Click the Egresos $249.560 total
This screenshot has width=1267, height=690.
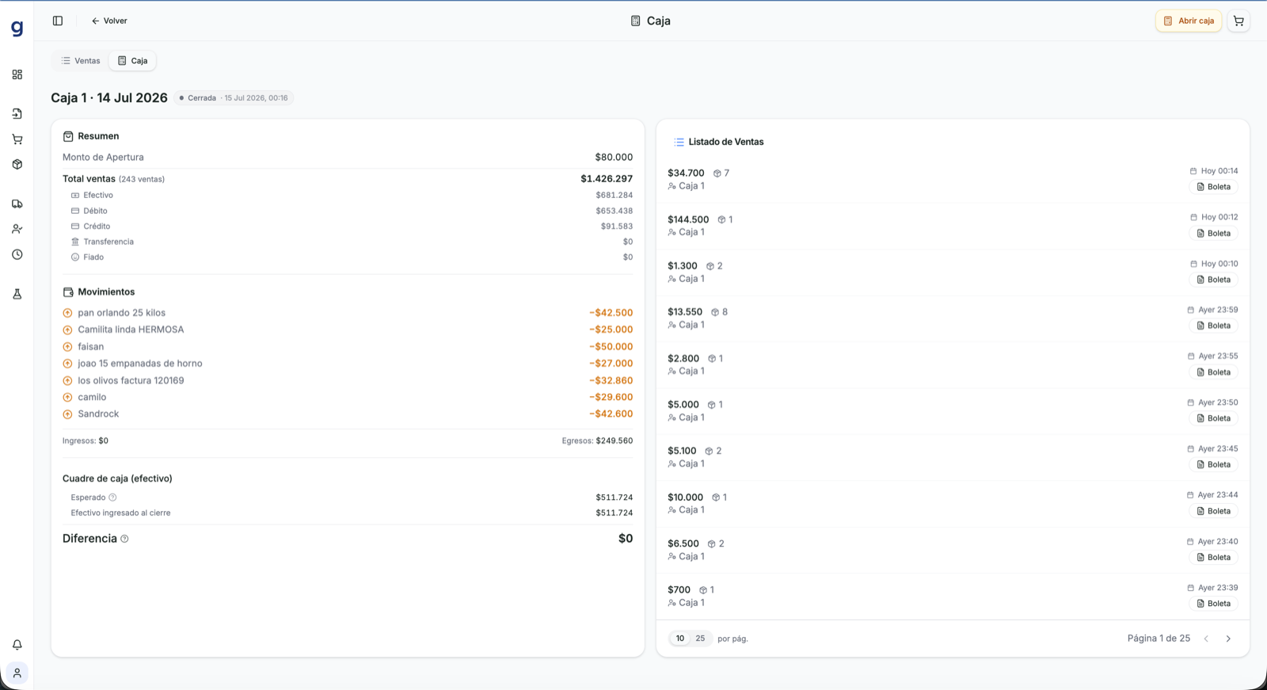point(597,441)
